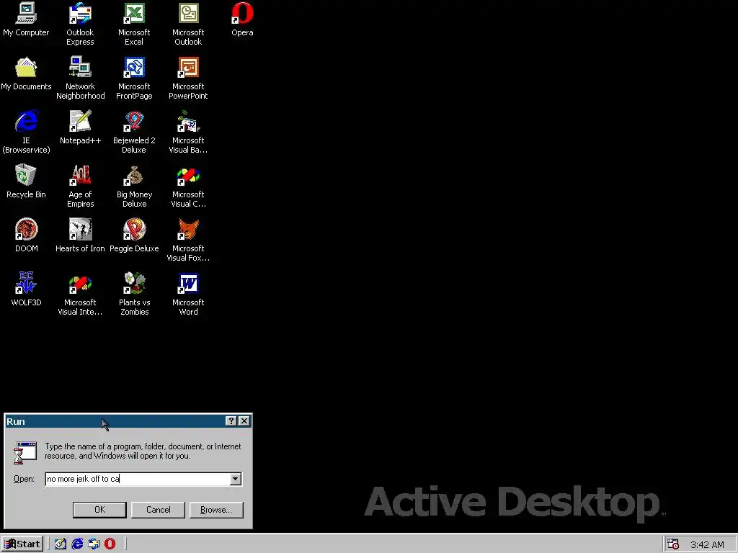
Task: Open the Start menu
Action: [x=22, y=544]
